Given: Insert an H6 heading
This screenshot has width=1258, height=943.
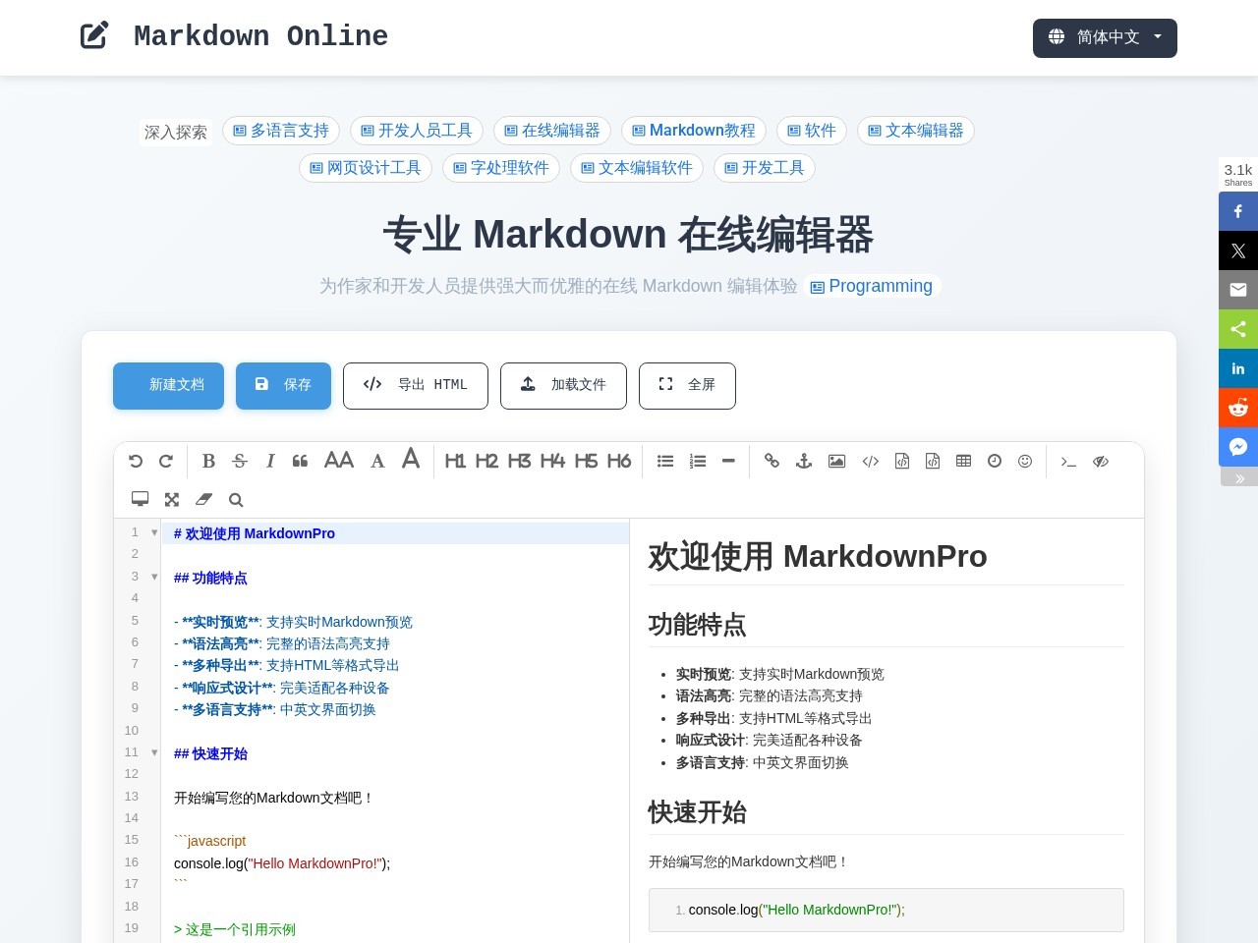Looking at the screenshot, I should (619, 461).
